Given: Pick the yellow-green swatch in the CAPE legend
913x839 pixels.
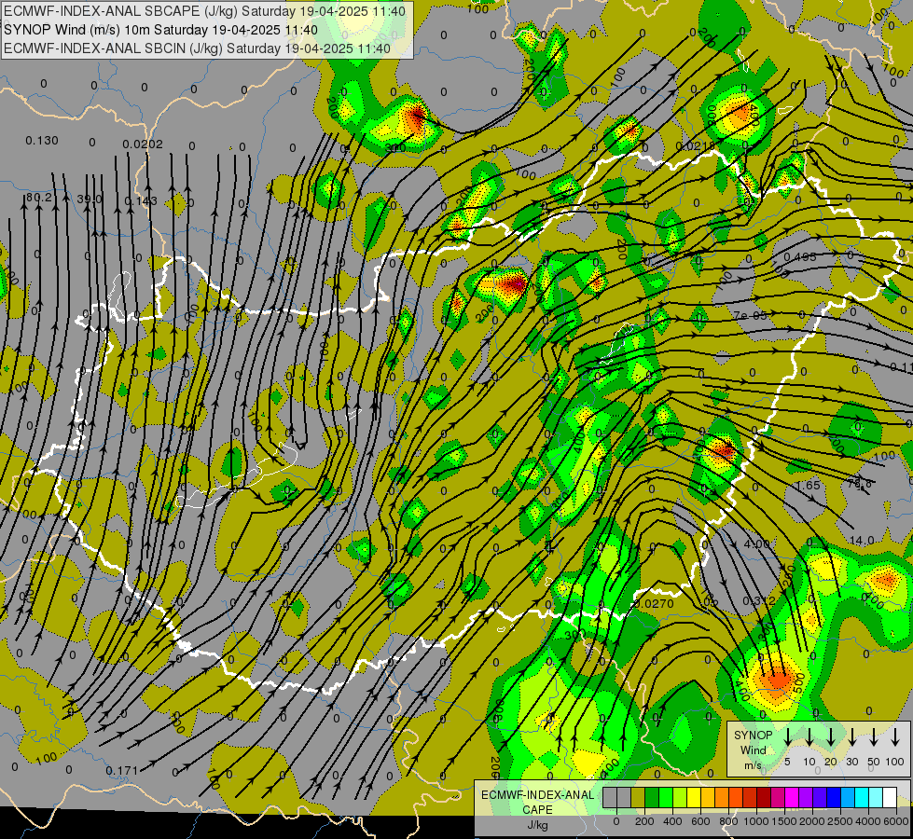Looking at the screenshot, I should (x=680, y=797).
